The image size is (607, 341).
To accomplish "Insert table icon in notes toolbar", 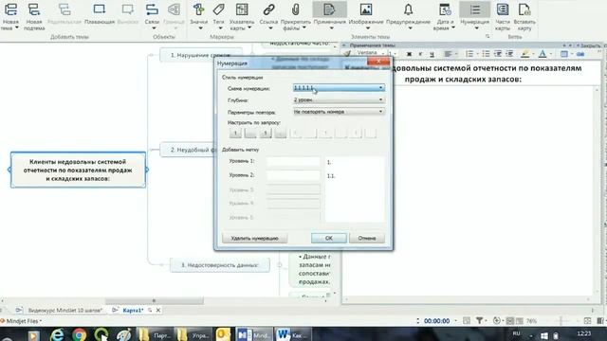I will [564, 54].
